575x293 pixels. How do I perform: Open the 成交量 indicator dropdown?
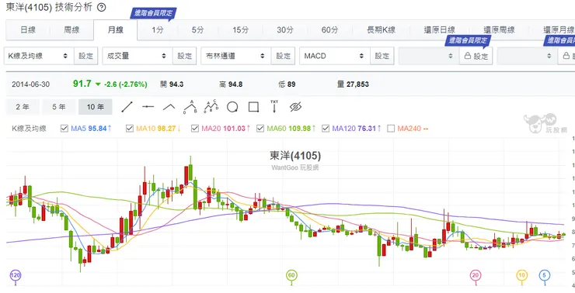(x=138, y=56)
